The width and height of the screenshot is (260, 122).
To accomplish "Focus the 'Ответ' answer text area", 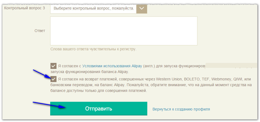I will tap(124, 31).
